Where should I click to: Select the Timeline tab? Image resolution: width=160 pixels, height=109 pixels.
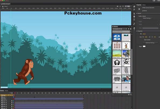(2, 91)
